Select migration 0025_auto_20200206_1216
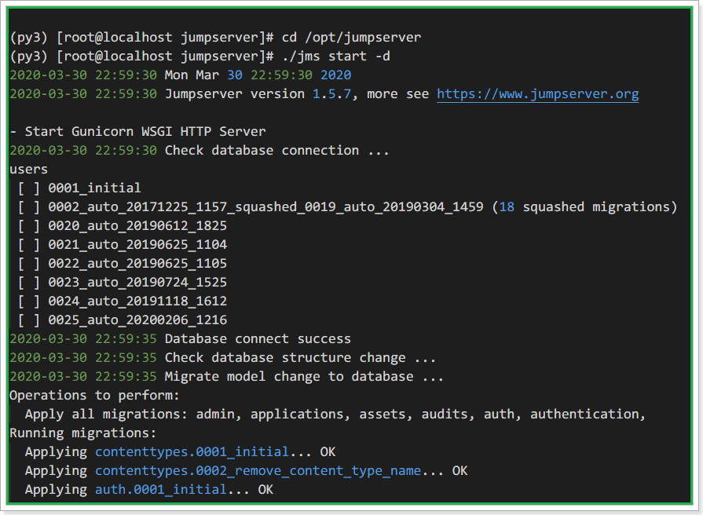 tap(137, 320)
